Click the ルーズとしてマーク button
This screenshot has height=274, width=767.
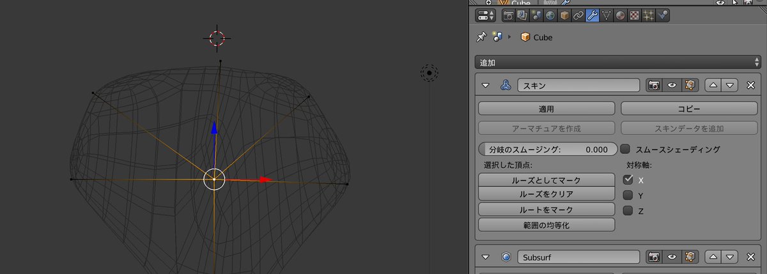click(546, 181)
